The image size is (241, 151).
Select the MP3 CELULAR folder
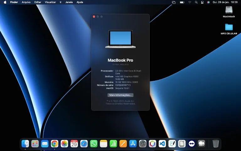click(229, 29)
